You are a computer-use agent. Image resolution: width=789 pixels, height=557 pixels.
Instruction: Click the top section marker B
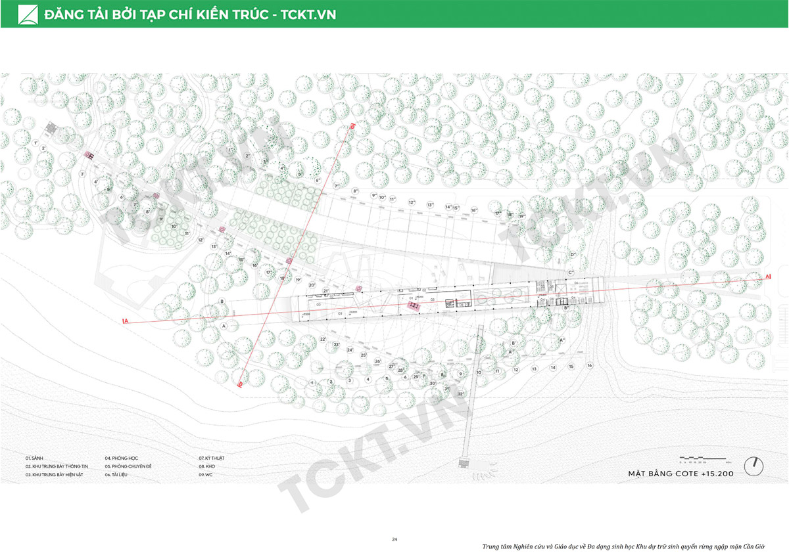tap(353, 125)
